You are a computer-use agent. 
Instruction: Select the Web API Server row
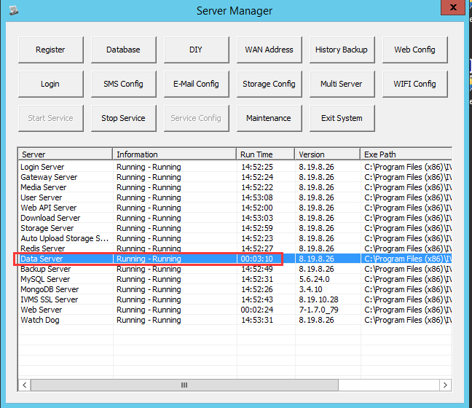pos(235,208)
